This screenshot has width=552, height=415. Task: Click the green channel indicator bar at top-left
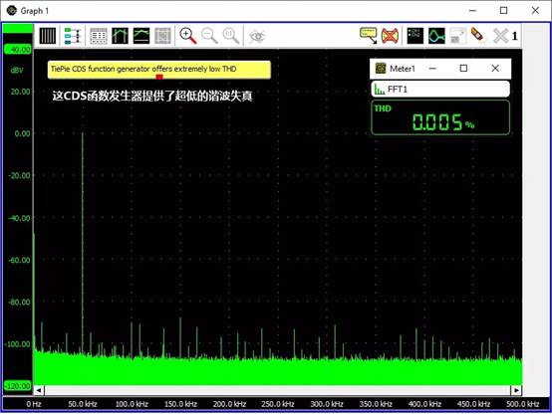point(18,29)
